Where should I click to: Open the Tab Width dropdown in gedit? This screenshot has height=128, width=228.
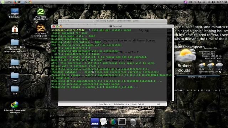(x=121, y=104)
